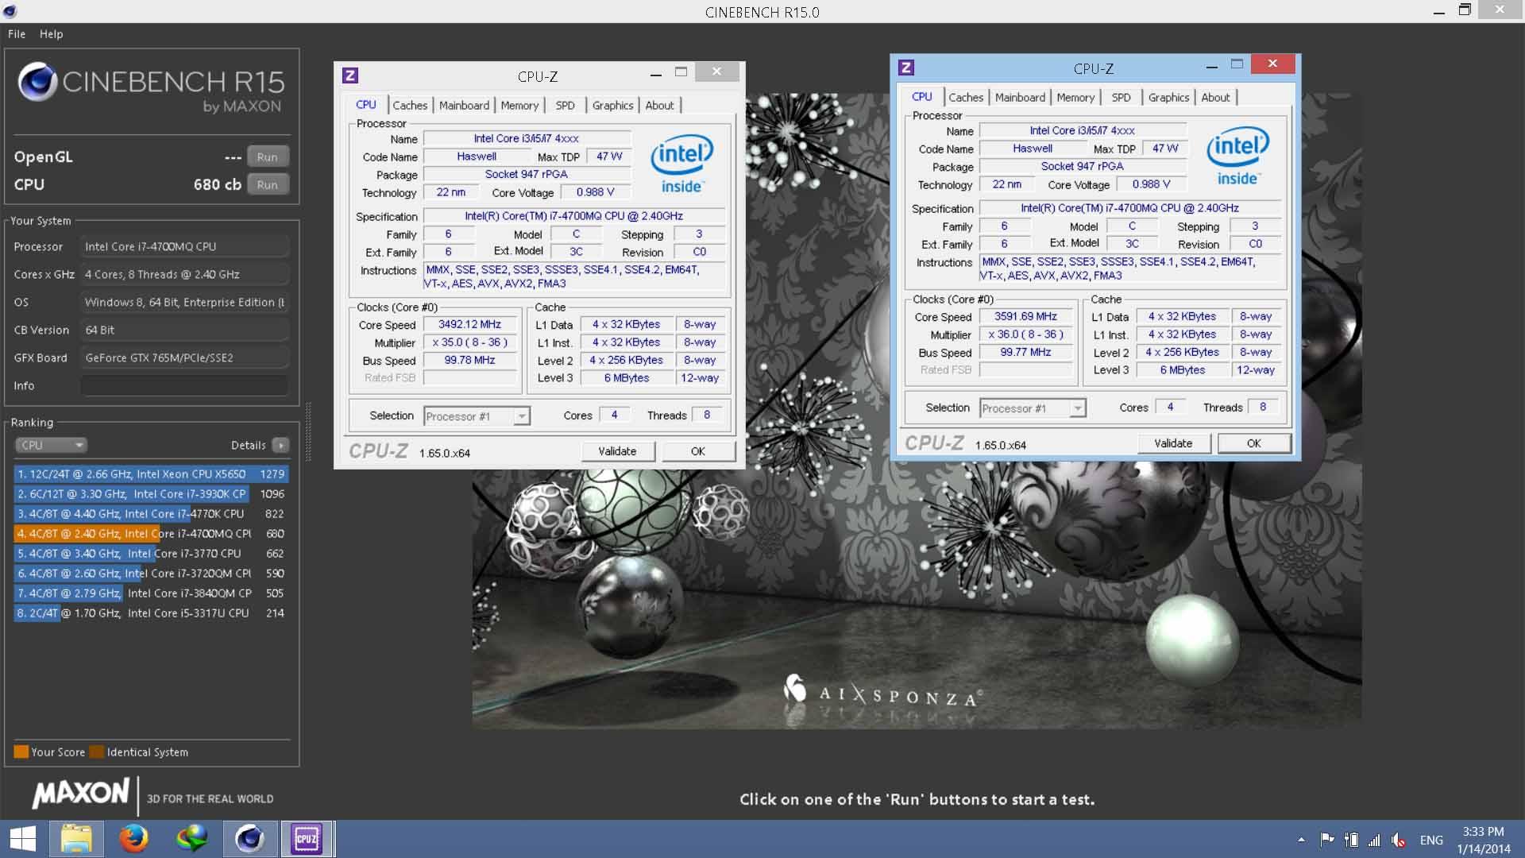Click Core Speed 3492.12 MHz value
Image resolution: width=1525 pixels, height=858 pixels.
469,324
